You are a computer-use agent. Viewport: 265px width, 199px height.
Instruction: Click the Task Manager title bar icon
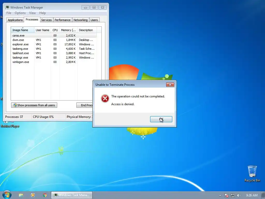pyautogui.click(x=7, y=7)
